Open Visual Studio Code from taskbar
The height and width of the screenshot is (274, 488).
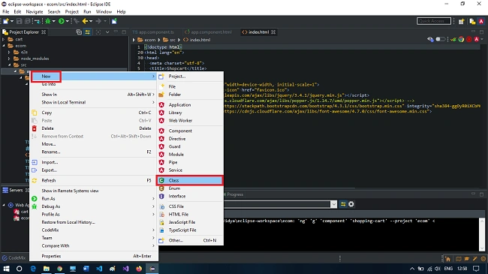99,269
